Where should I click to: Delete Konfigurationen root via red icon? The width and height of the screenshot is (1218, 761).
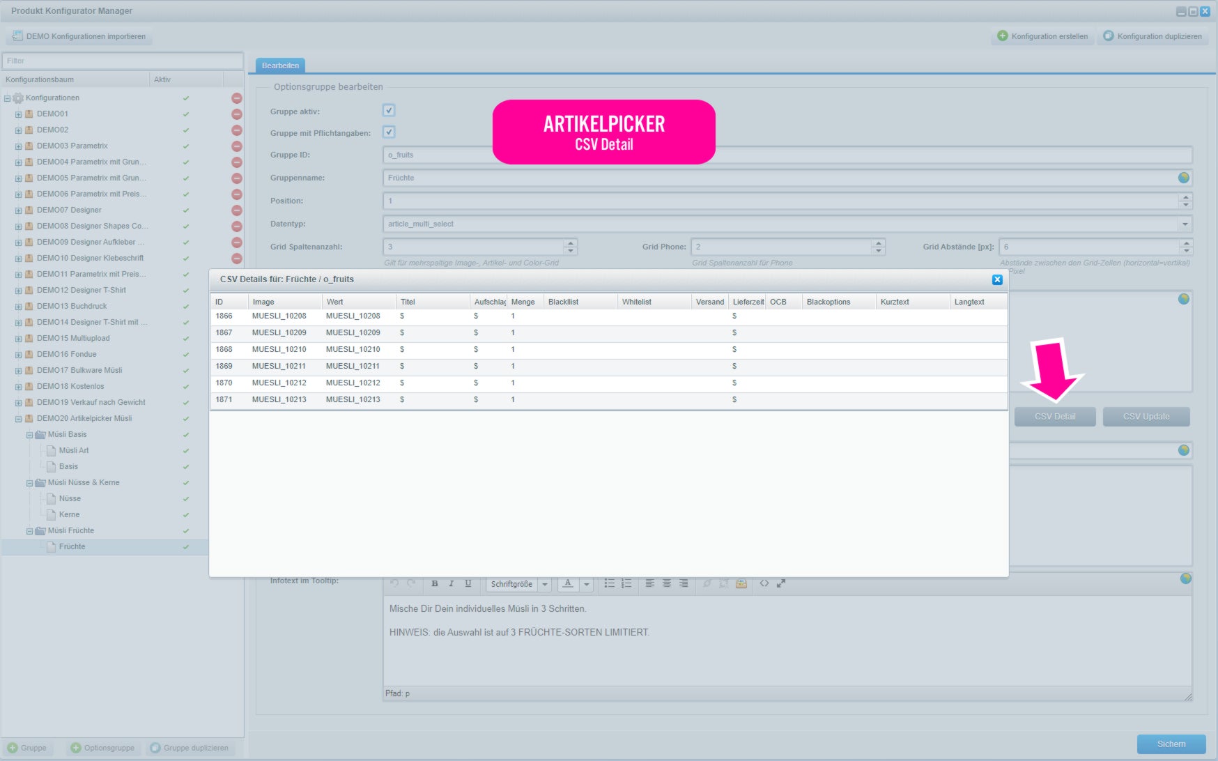point(237,98)
